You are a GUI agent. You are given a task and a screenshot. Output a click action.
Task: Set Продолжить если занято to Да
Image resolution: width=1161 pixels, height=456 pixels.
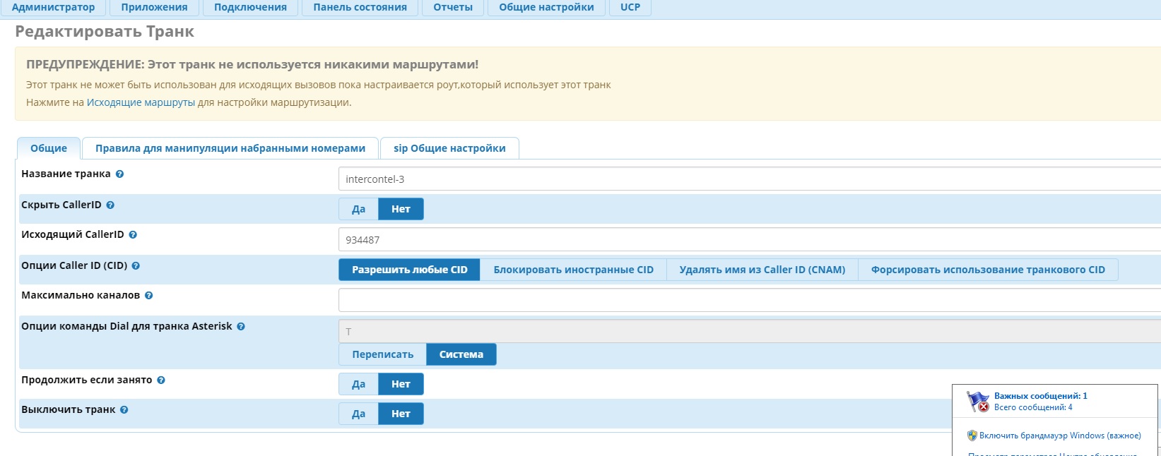(x=358, y=384)
